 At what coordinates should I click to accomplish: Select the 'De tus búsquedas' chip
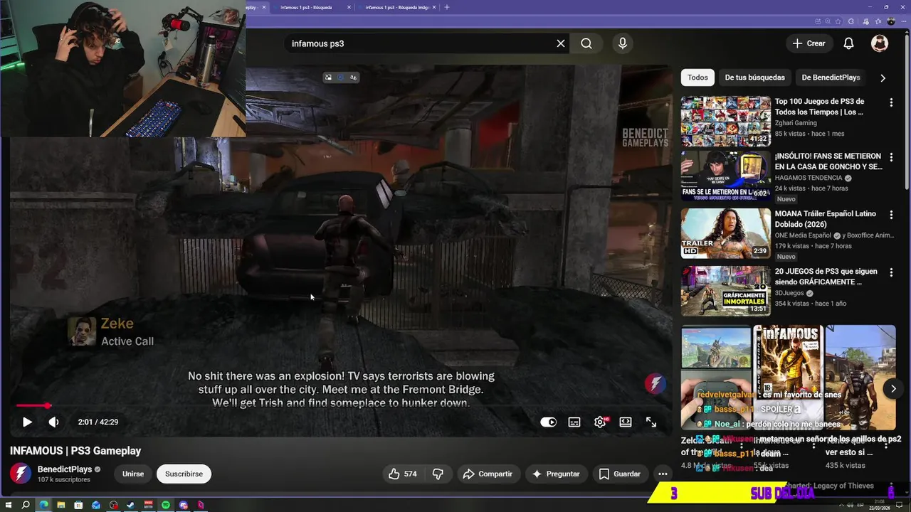tap(754, 78)
